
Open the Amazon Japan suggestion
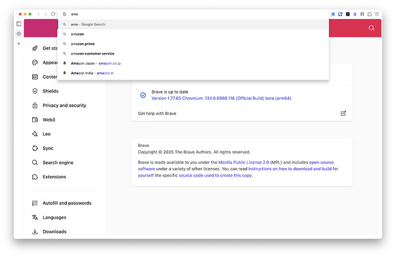(95, 63)
